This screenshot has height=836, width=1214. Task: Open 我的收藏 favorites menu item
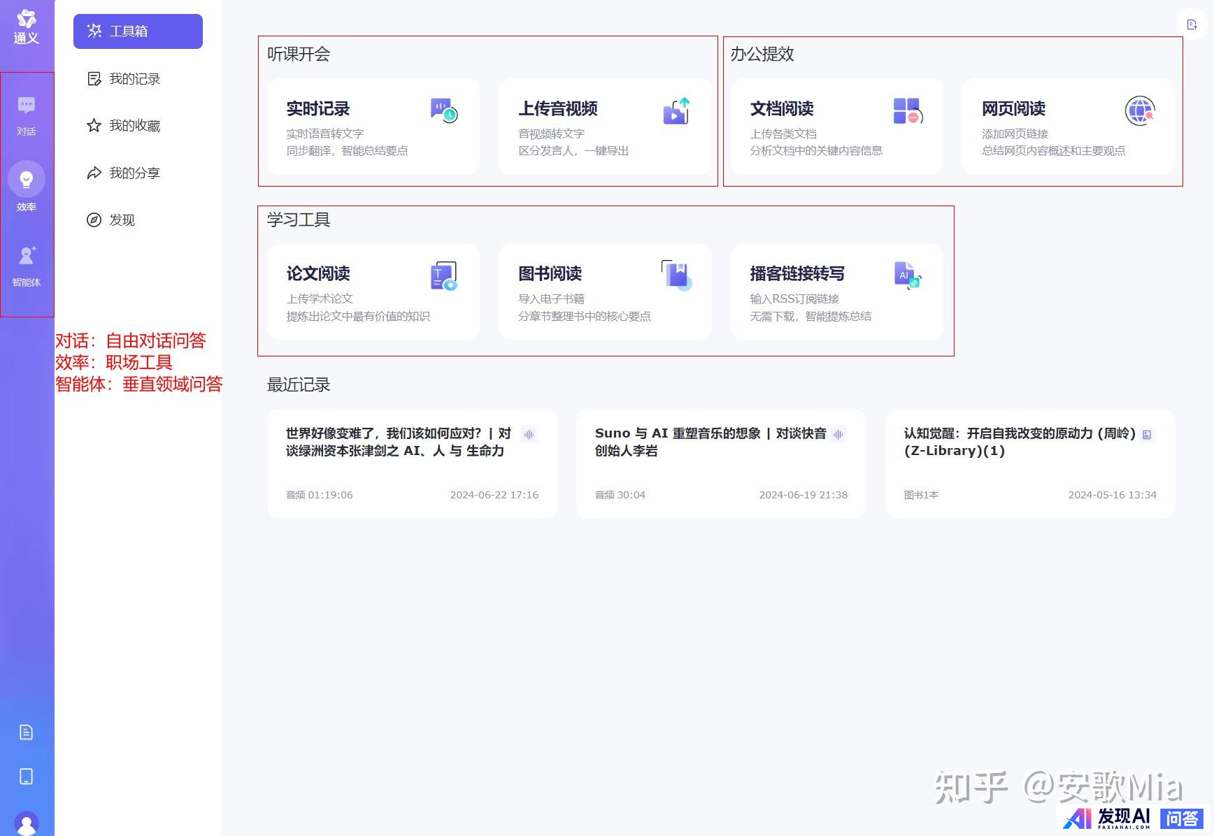point(124,126)
